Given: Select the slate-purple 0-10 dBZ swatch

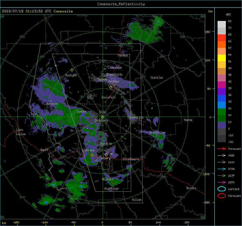Looking at the screenshot, I should (222, 125).
